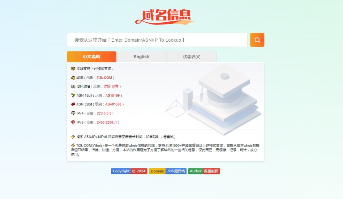
Task: Open the 7i2k.COM example domain link
Action: coord(105,78)
